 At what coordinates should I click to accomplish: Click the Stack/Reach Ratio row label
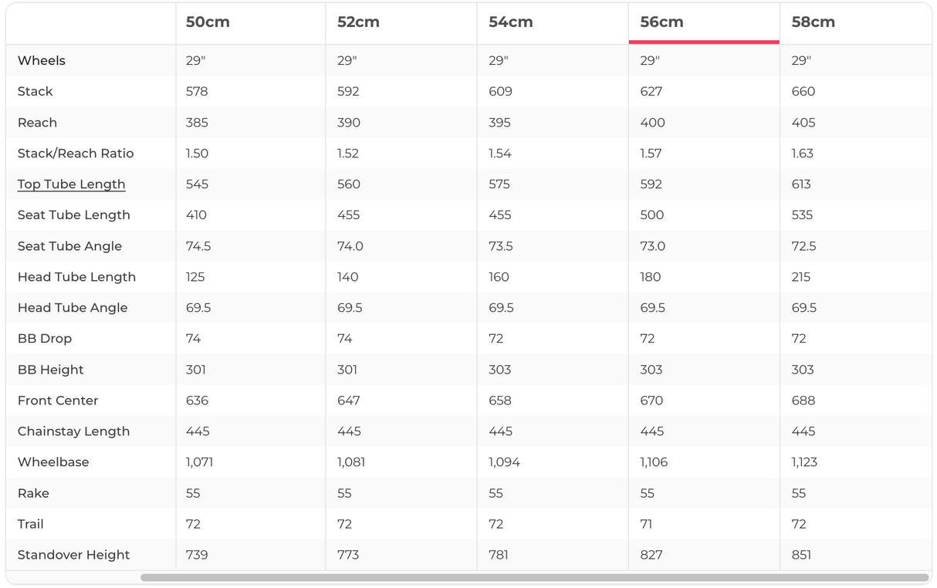pyautogui.click(x=76, y=154)
